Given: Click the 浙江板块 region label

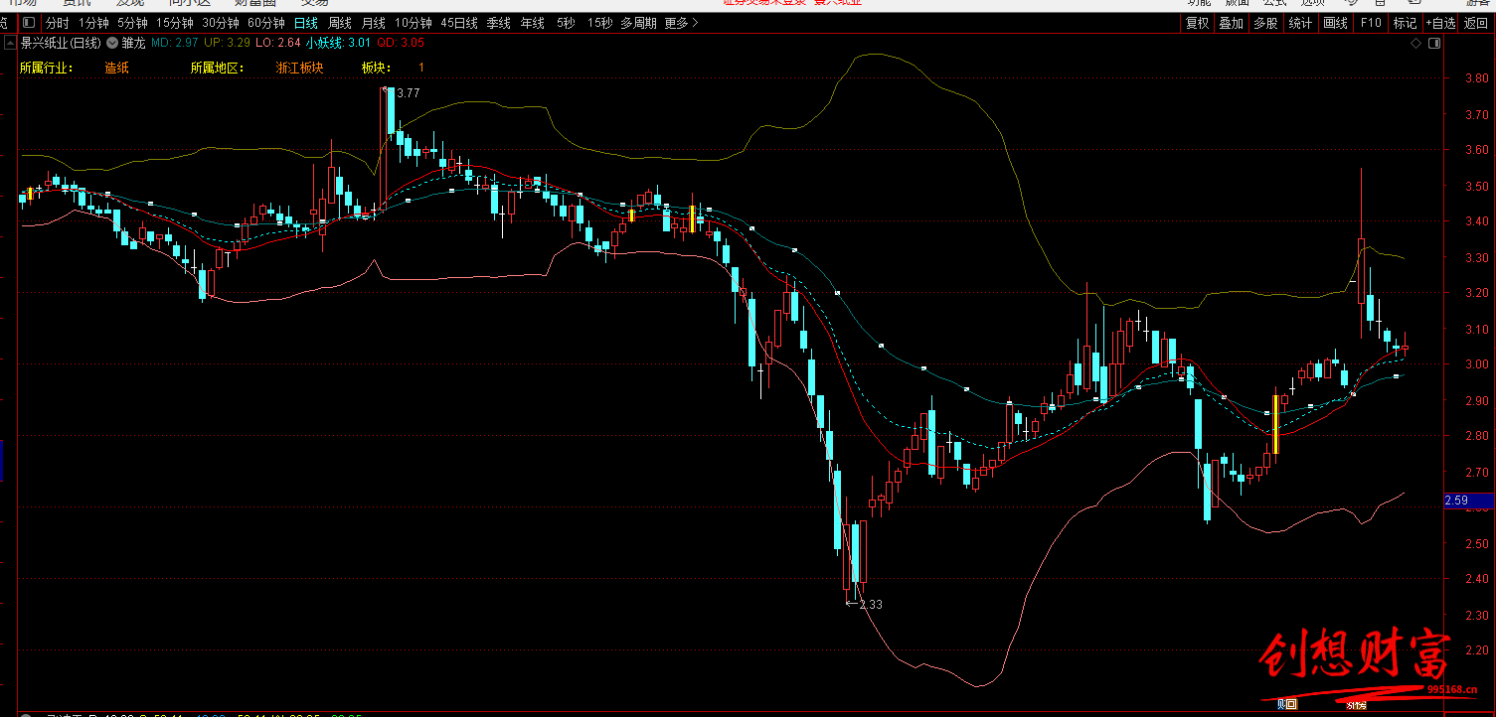Looking at the screenshot, I should (x=299, y=68).
